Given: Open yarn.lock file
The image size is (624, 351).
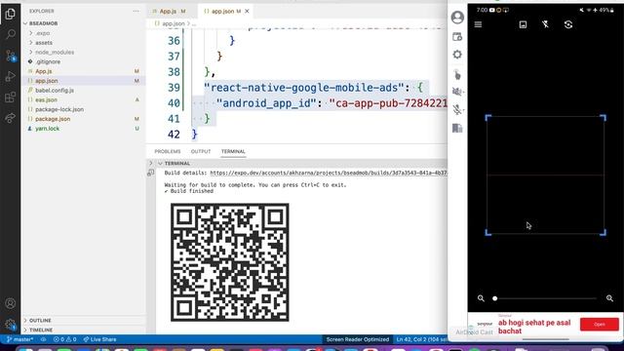Looking at the screenshot, I should point(48,129).
